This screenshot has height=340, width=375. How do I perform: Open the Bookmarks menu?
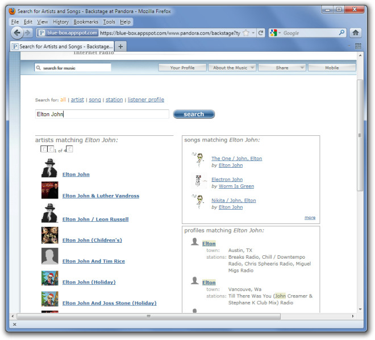pyautogui.click(x=86, y=22)
